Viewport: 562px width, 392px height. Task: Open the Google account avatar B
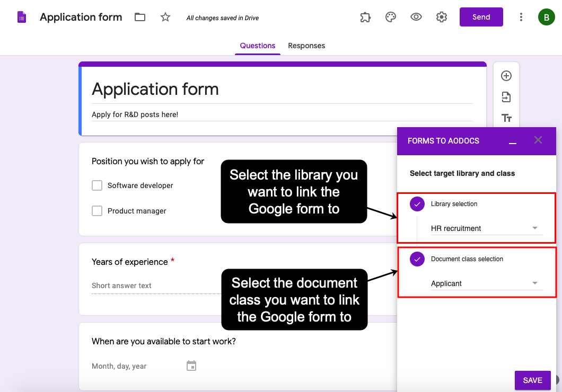546,17
